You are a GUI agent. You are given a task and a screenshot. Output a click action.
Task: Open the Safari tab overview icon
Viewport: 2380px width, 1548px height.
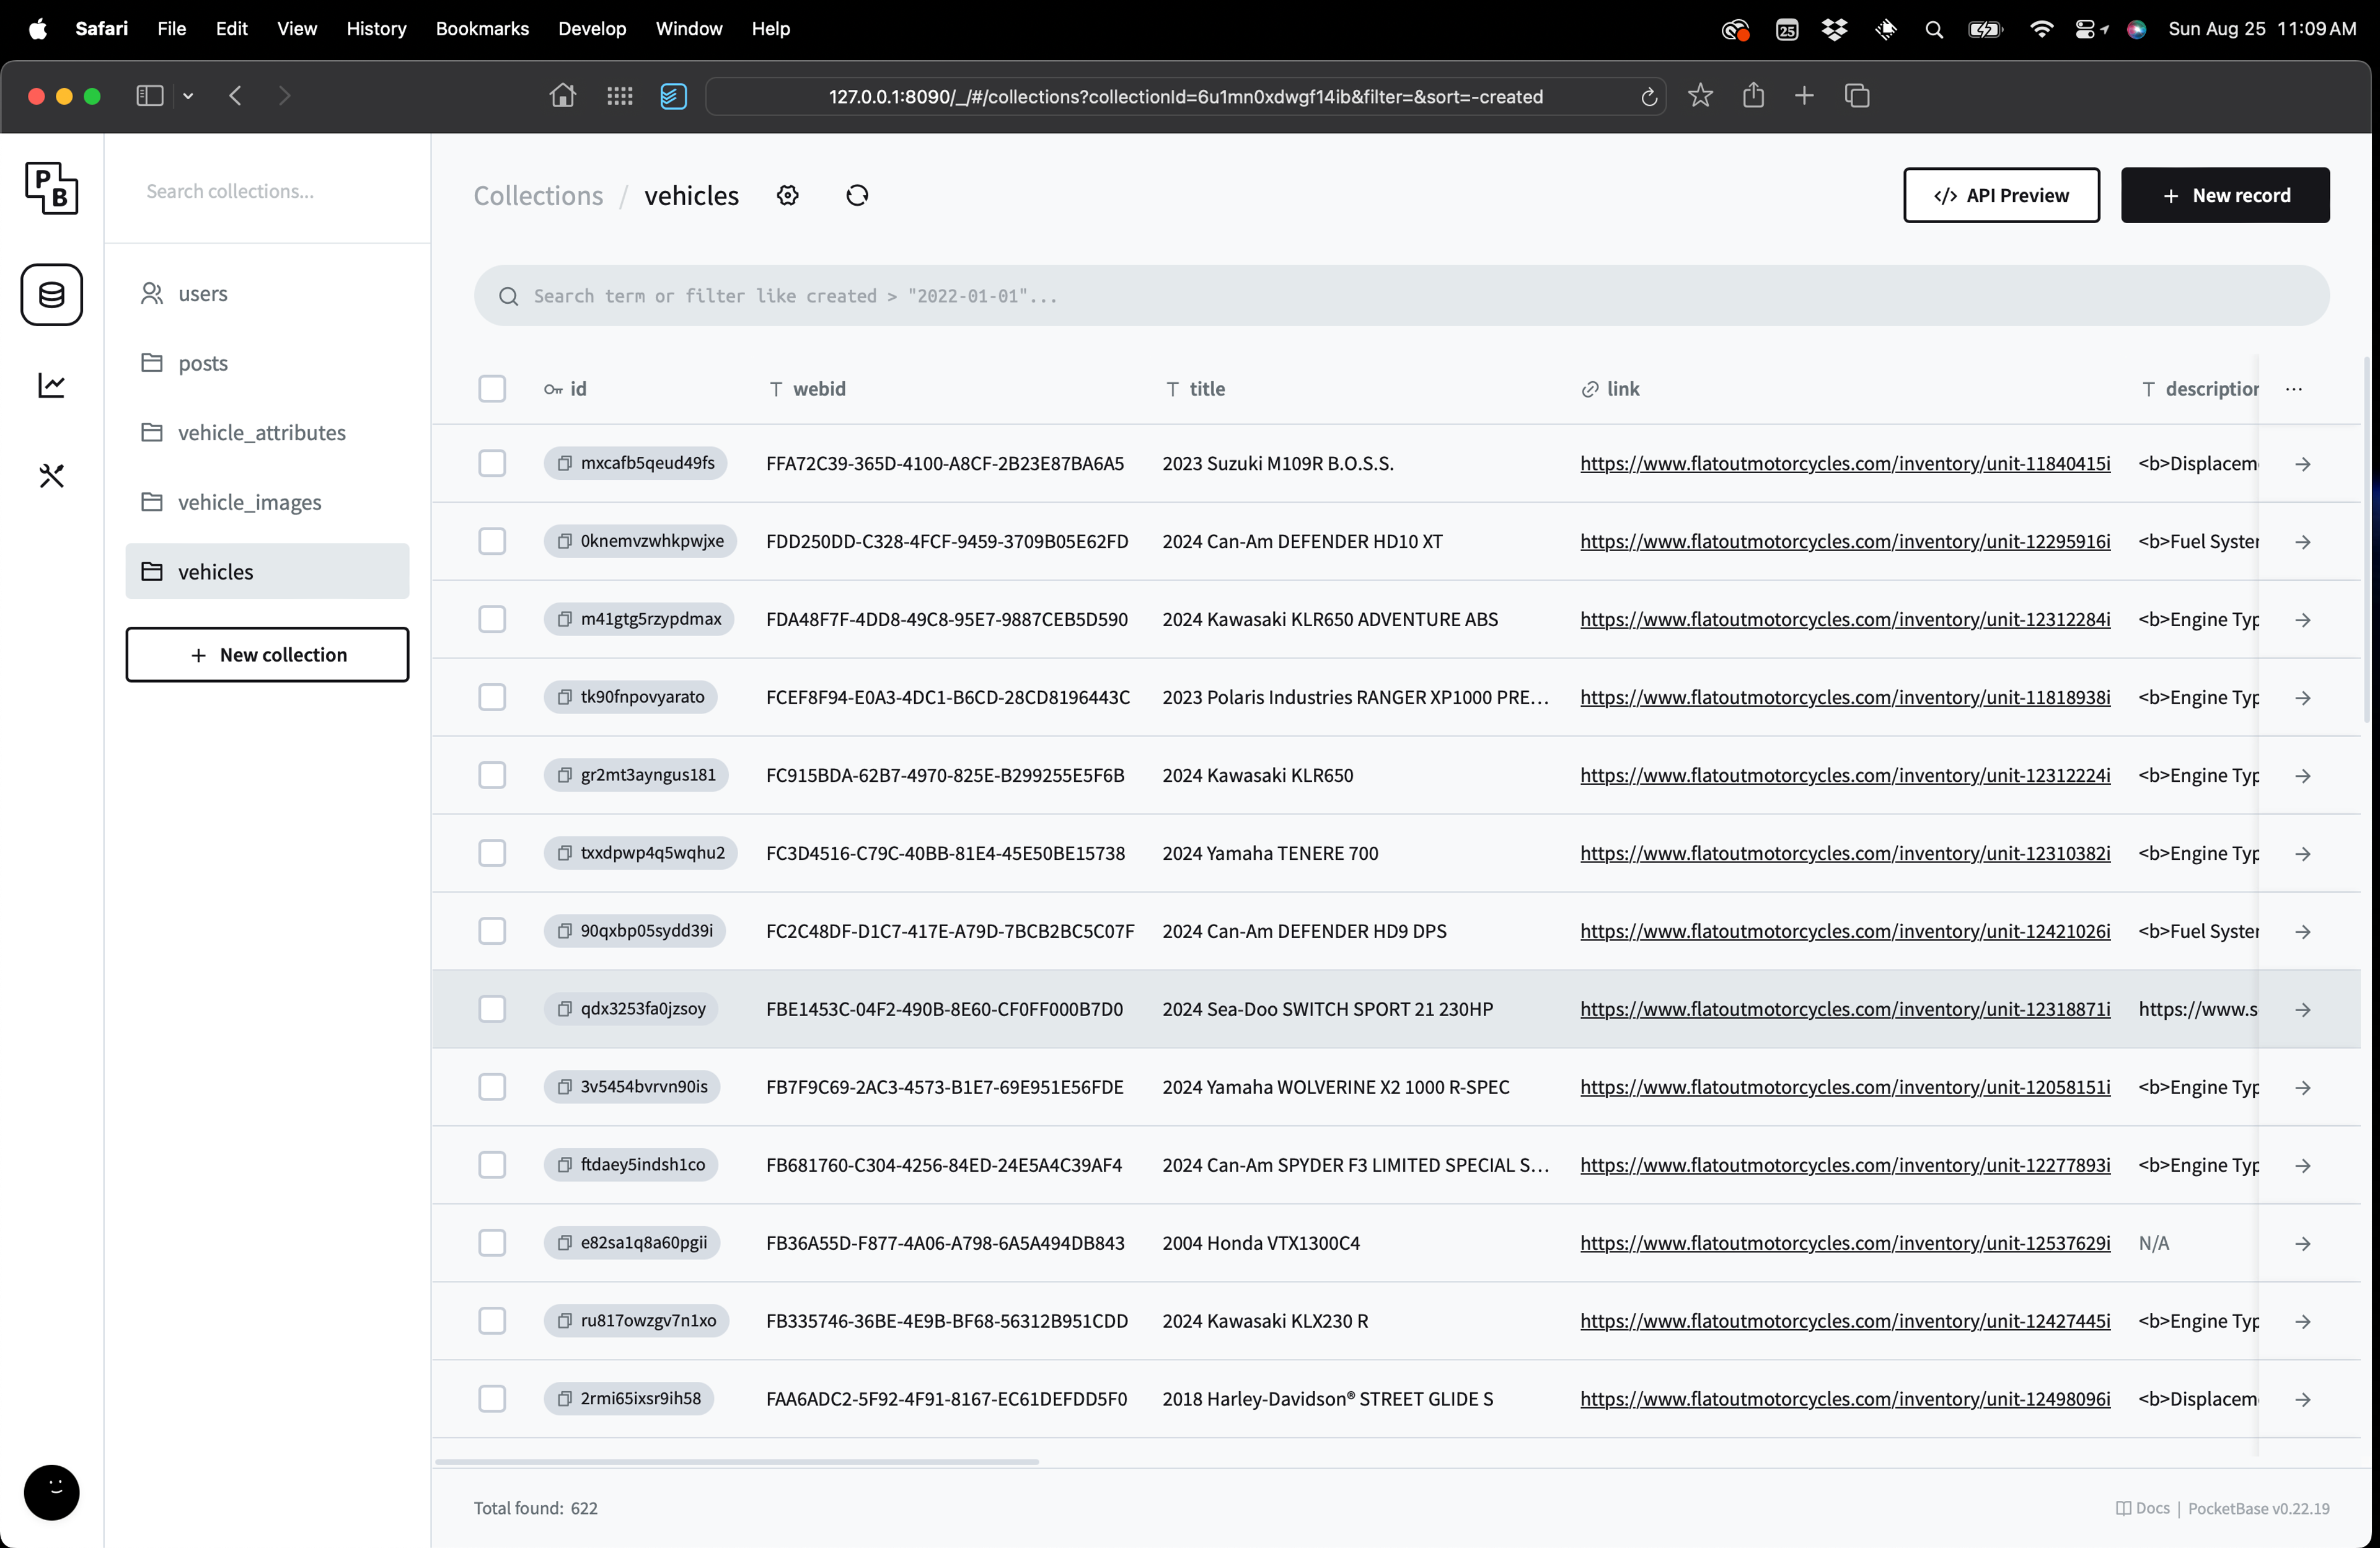click(1857, 96)
